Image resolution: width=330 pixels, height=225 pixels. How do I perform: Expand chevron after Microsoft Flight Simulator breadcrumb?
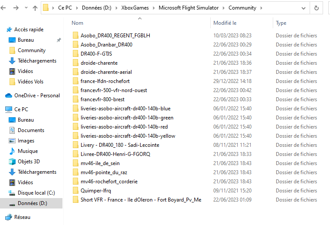pyautogui.click(x=223, y=8)
